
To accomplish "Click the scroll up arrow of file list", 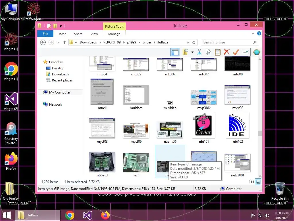I will coord(260,59).
